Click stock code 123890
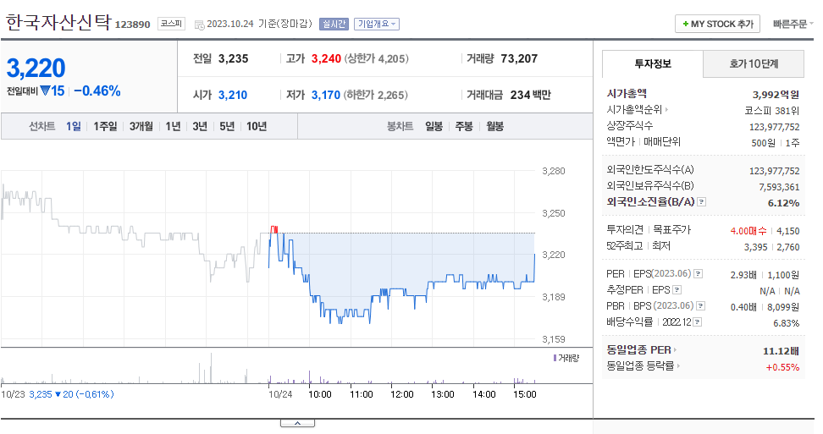823x434 pixels. coord(132,25)
